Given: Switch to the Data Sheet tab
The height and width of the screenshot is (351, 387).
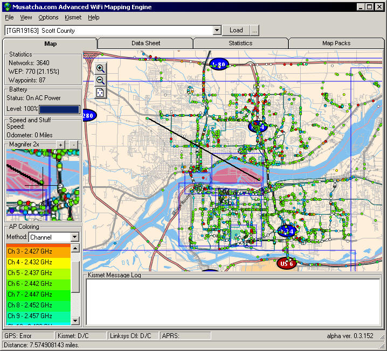Looking at the screenshot, I should (x=145, y=43).
